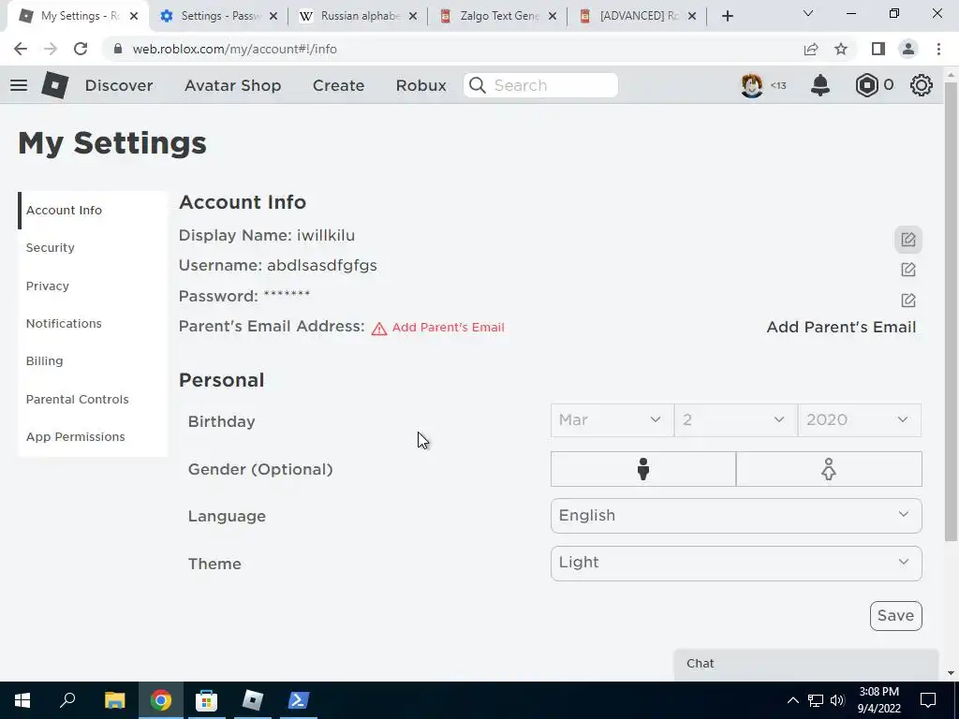Open the Parental Controls tab
959x719 pixels.
click(93, 399)
